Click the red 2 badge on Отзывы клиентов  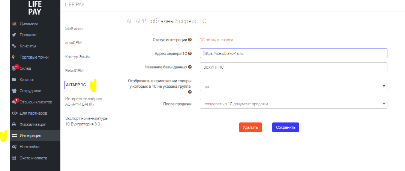(x=16, y=100)
